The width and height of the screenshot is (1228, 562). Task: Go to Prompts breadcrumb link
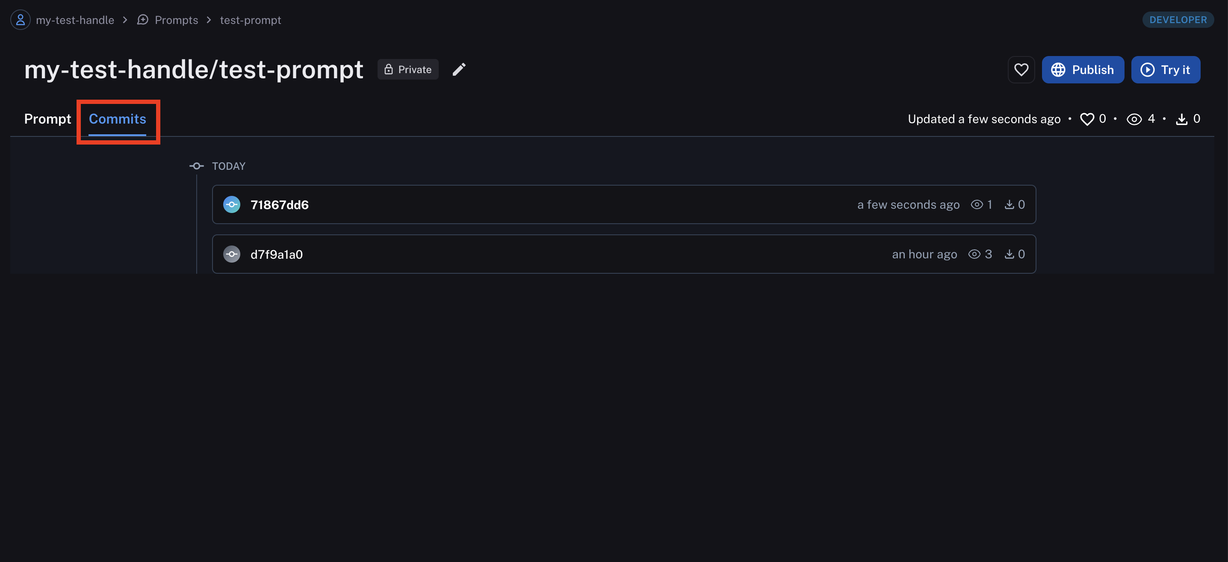coord(176,20)
